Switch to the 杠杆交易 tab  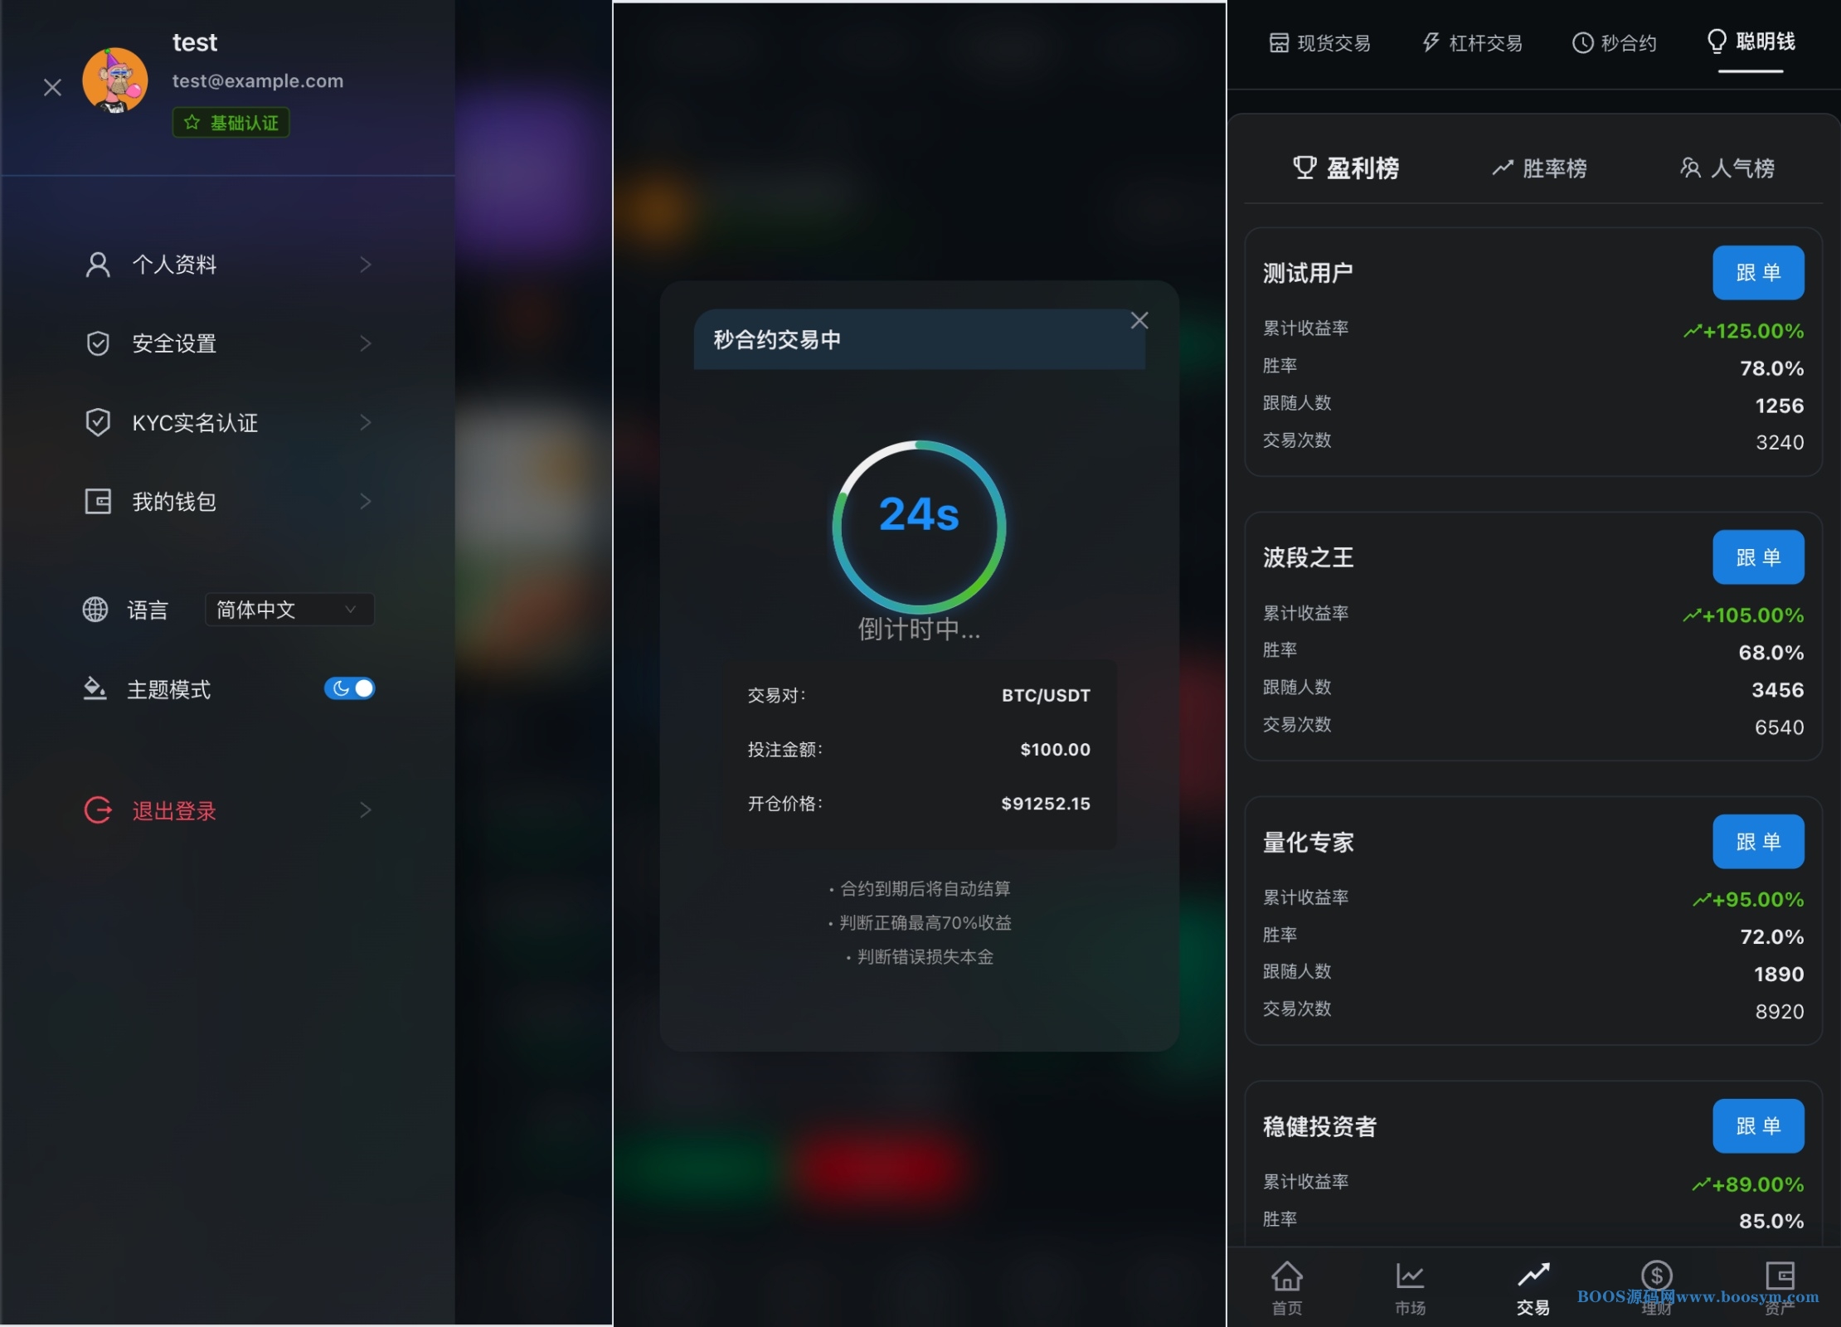1472,43
